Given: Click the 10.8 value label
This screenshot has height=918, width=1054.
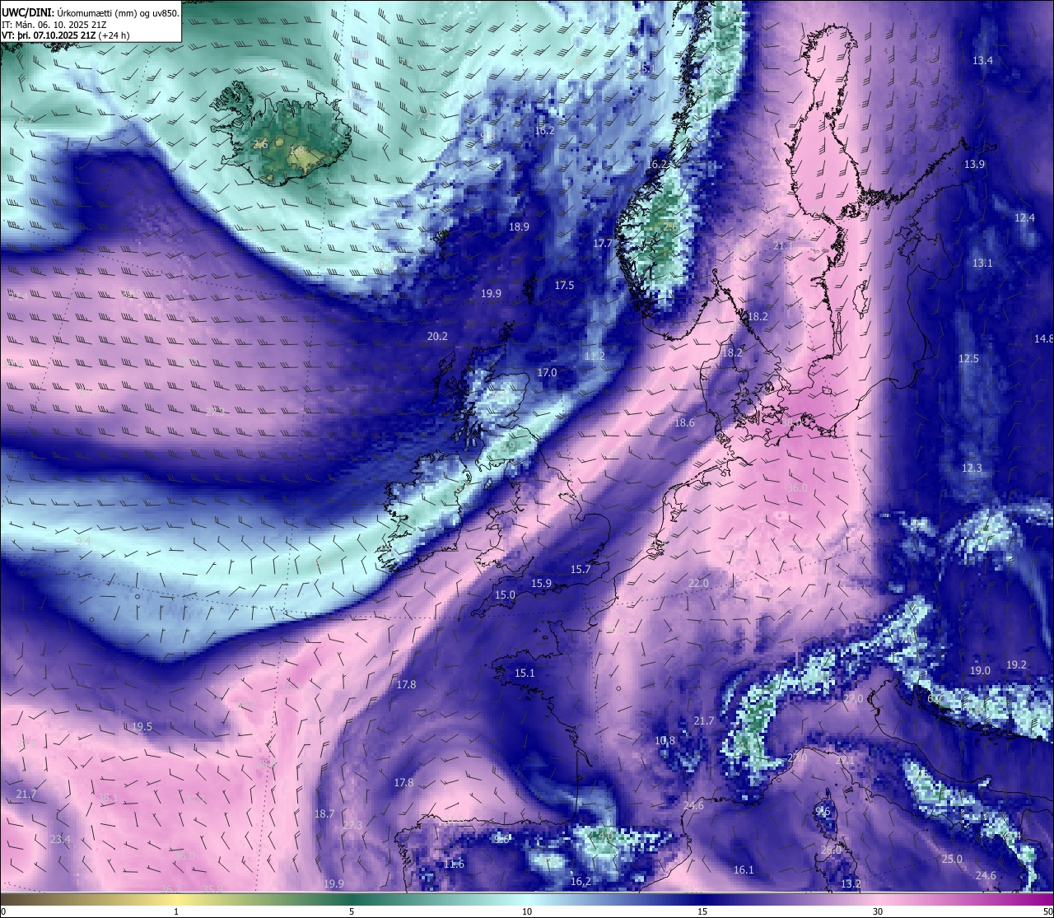Looking at the screenshot, I should [x=665, y=741].
